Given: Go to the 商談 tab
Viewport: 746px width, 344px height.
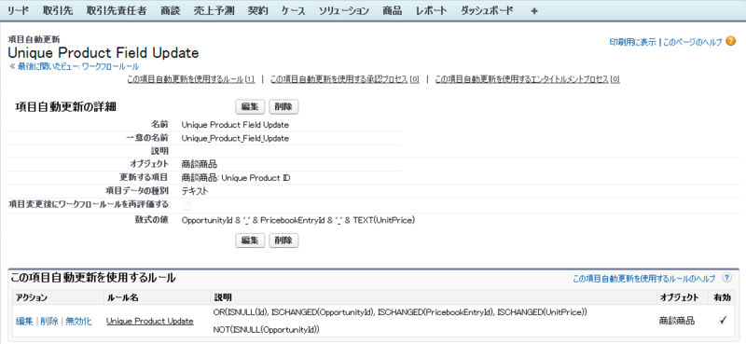Looking at the screenshot, I should (x=171, y=10).
